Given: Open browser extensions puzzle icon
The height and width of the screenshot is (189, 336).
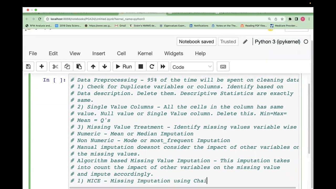Looking at the screenshot, I should pyautogui.click(x=290, y=19).
